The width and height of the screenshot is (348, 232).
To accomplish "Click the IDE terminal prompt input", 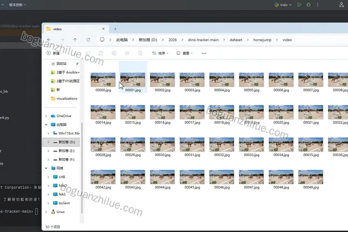I will (x=37, y=211).
